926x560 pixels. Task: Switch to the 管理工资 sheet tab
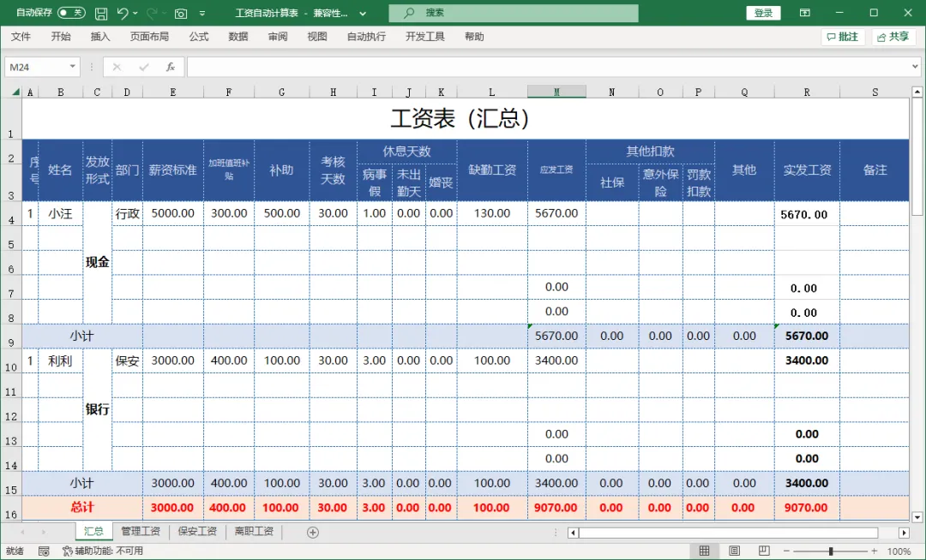pos(141,531)
